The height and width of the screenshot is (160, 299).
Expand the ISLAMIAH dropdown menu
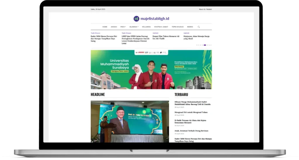pyautogui.click(x=134, y=27)
